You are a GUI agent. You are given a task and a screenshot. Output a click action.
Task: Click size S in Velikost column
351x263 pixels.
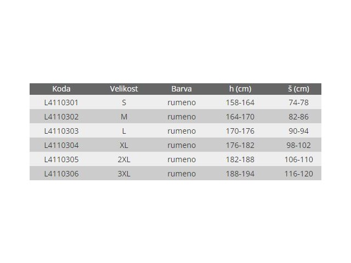point(124,102)
